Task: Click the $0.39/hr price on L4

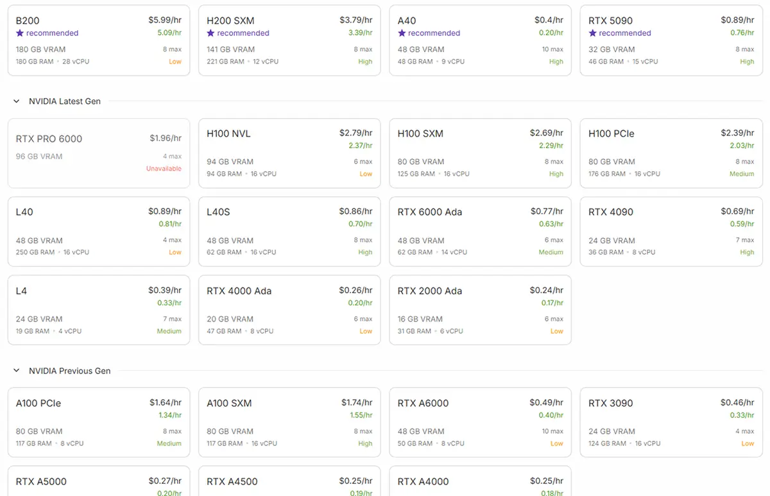Action: (165, 290)
